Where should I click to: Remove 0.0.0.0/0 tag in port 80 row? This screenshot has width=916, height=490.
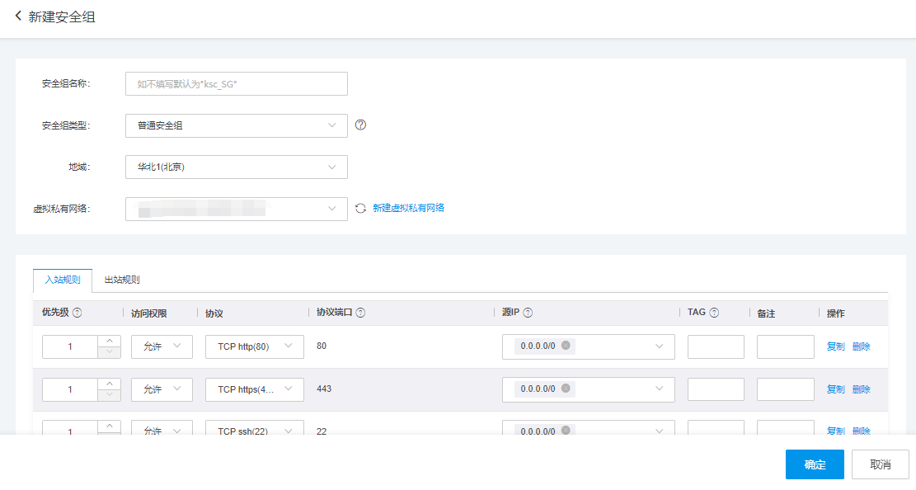coord(566,346)
